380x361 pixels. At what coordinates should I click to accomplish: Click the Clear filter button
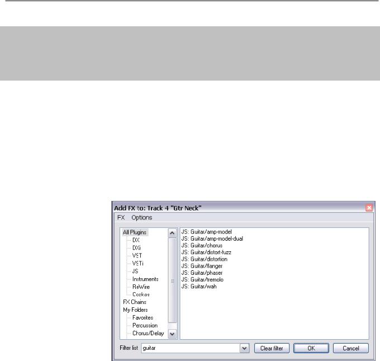272,348
